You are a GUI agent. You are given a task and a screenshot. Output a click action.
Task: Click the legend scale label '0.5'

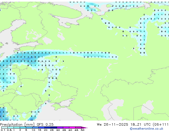pos(9,130)
